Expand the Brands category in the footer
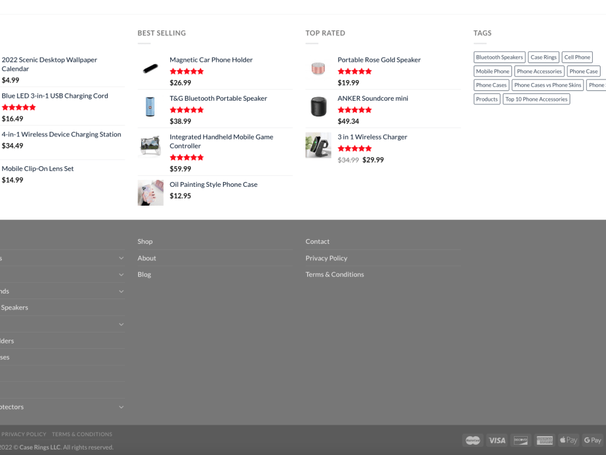Screen dimensions: 606x455 (x=121, y=291)
